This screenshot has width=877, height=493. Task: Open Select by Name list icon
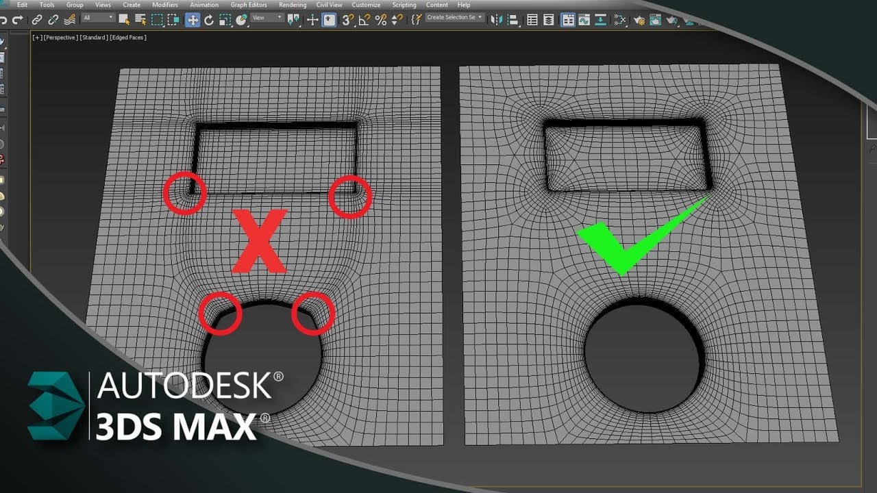click(x=140, y=20)
